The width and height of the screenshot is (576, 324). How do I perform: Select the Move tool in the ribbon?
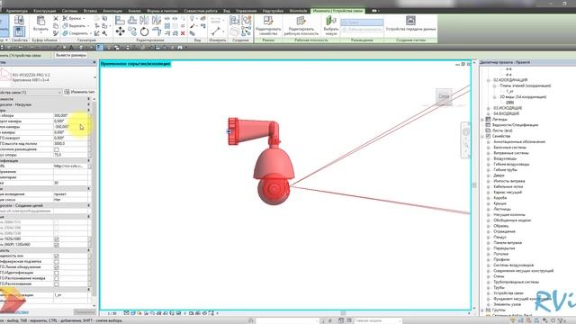(x=120, y=31)
